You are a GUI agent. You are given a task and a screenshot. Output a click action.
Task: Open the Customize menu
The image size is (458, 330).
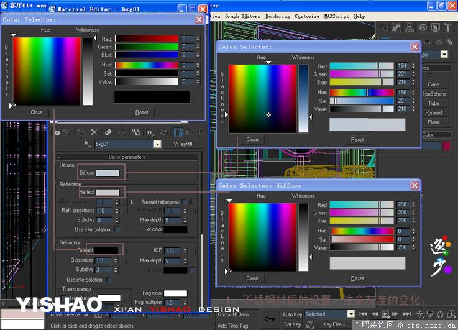(307, 16)
